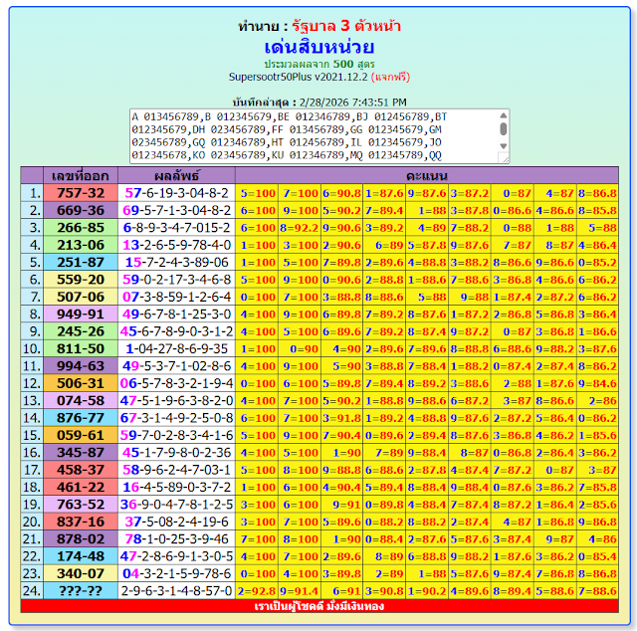Select drawn number 763-52 in row 19

coord(81,505)
